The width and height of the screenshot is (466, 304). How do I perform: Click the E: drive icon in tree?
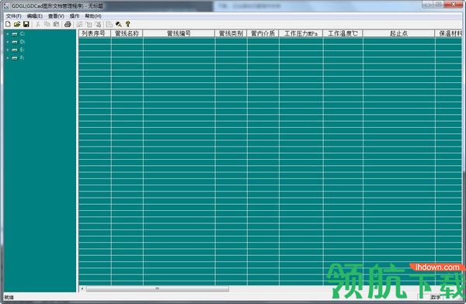pos(15,50)
